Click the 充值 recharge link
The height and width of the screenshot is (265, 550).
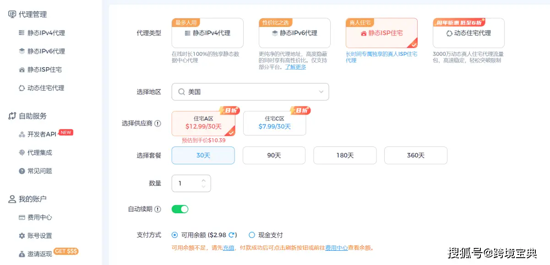(228, 247)
